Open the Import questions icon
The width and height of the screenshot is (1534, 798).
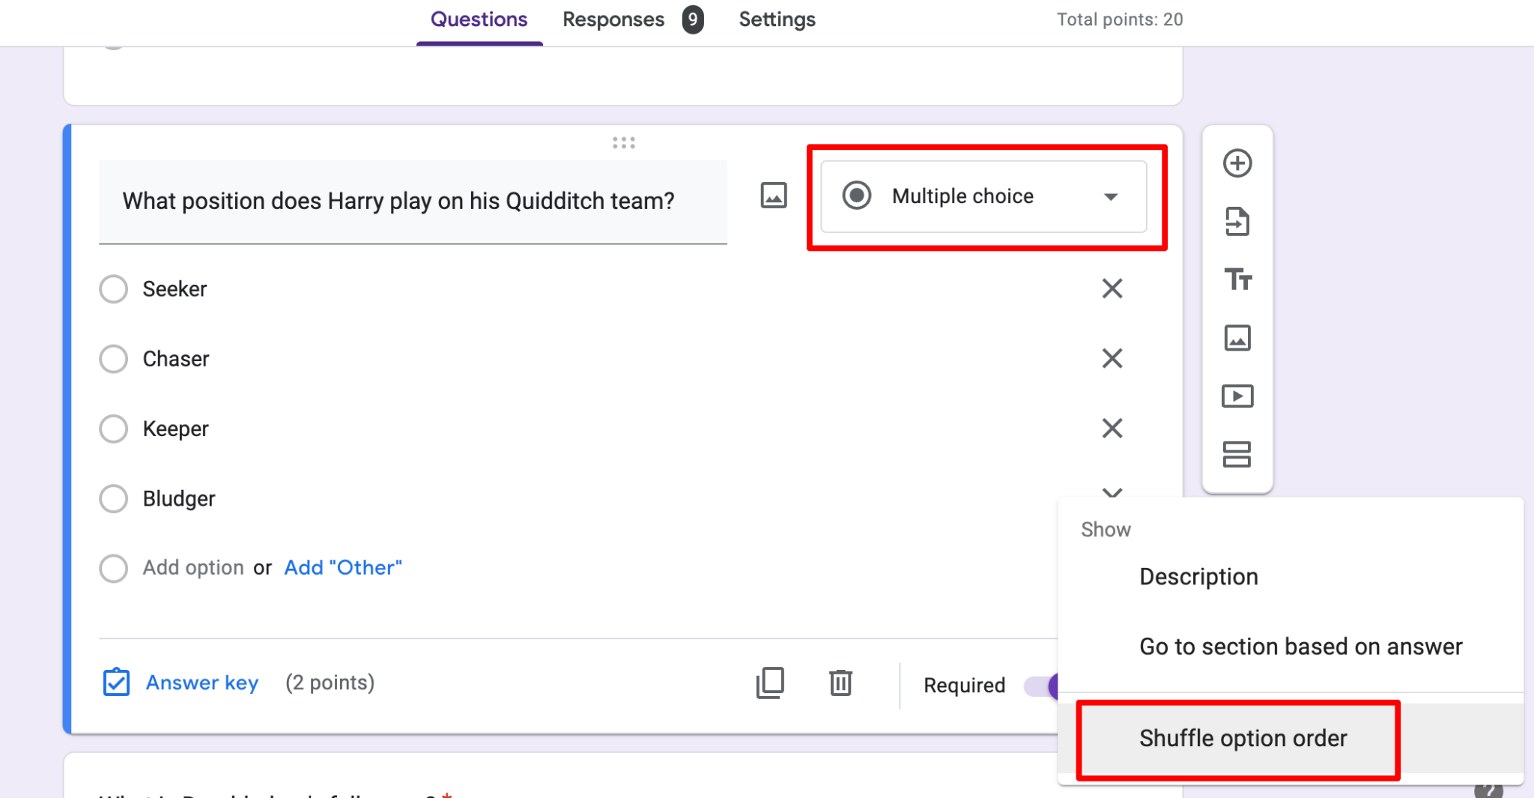(1237, 222)
